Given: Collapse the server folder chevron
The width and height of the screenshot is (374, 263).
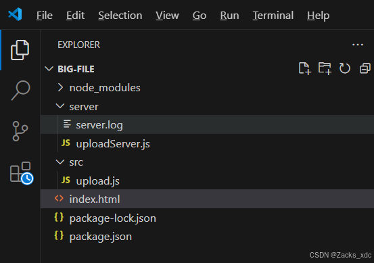Looking at the screenshot, I should click(60, 106).
